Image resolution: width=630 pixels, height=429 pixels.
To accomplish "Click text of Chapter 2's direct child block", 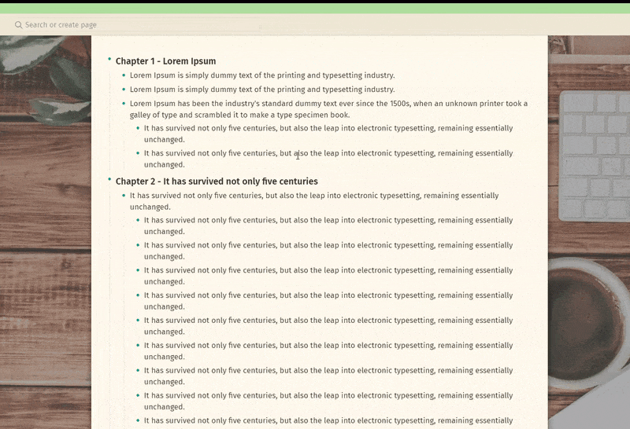I will point(314,201).
